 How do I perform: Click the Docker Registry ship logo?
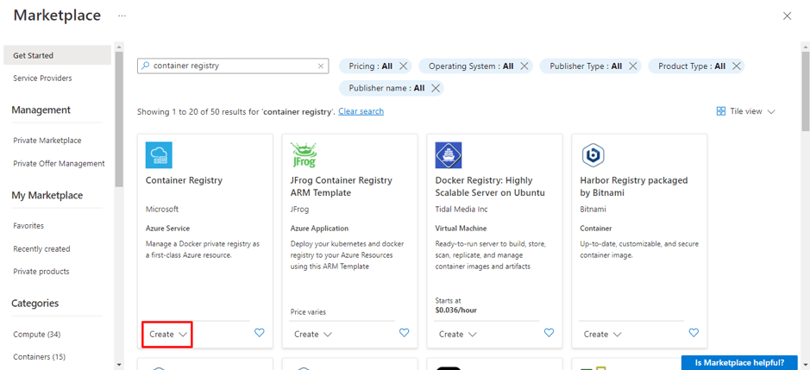point(449,155)
